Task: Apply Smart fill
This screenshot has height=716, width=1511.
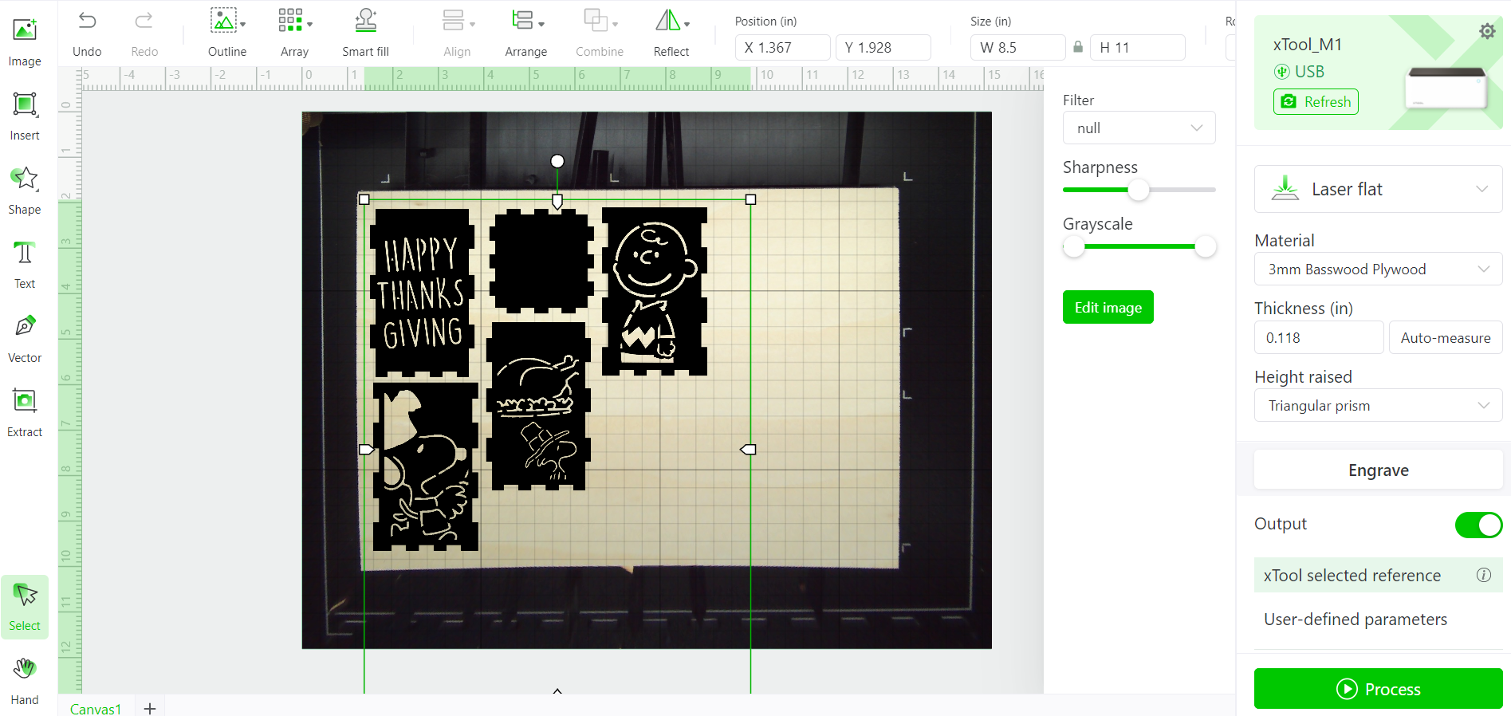Action: click(365, 33)
